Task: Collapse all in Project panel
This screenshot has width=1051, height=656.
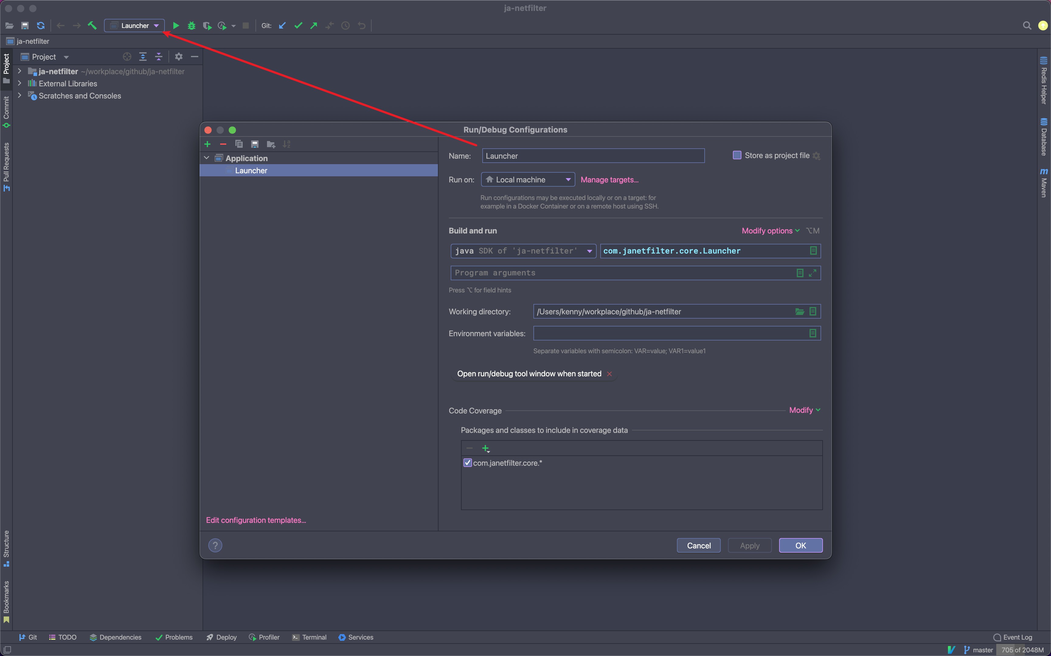Action: click(159, 57)
